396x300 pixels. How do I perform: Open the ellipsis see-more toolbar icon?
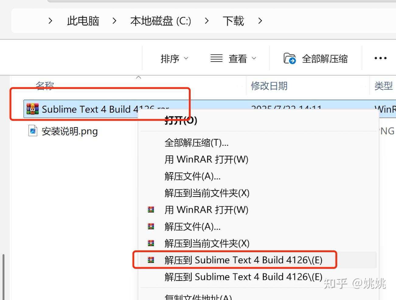pyautogui.click(x=380, y=58)
